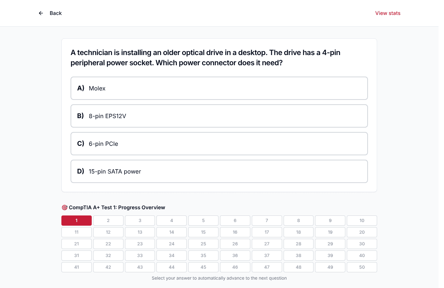Screen dimensions: 444x288
Task: Jump to question 9
Action: pos(330,221)
